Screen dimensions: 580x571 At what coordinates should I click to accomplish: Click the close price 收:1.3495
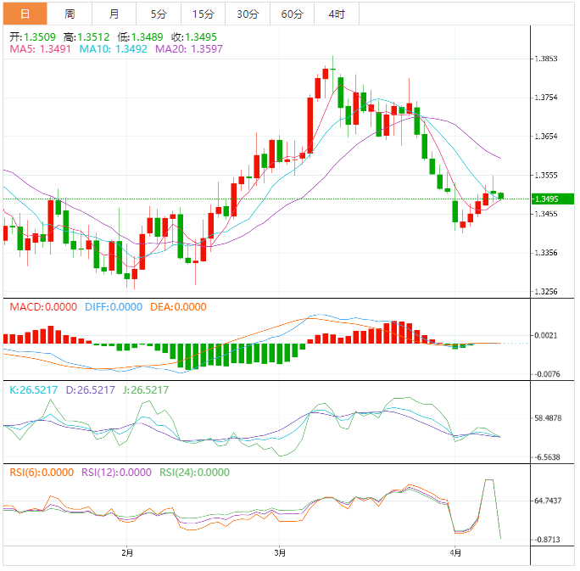(194, 37)
